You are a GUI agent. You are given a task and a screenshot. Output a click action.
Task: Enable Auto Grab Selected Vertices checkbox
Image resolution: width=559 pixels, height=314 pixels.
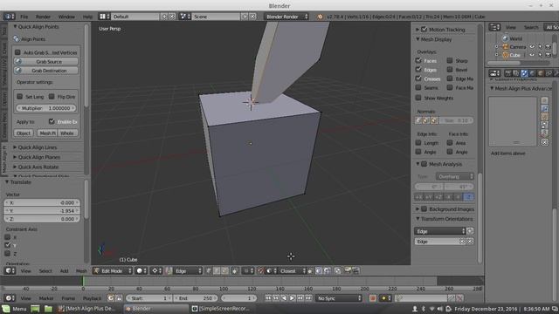click(x=17, y=52)
